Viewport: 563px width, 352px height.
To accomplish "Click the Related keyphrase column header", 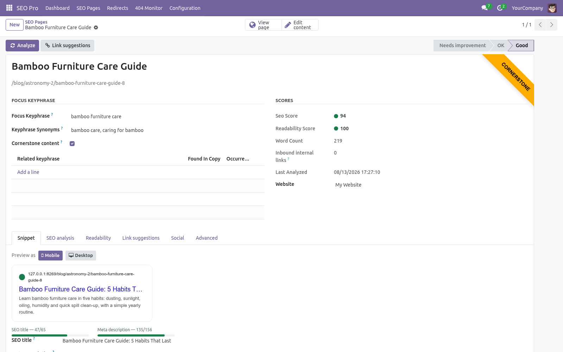I will (x=38, y=159).
